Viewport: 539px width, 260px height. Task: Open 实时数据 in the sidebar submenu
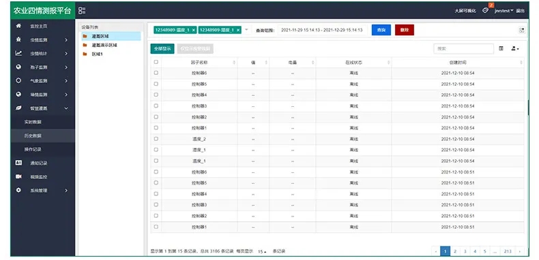click(x=33, y=122)
